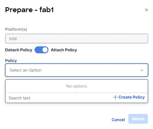
Task: Click the empty dropdown list panel area
Action: [77, 91]
